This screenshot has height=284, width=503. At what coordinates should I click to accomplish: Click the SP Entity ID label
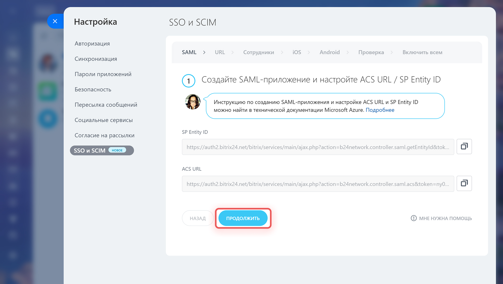tap(195, 132)
